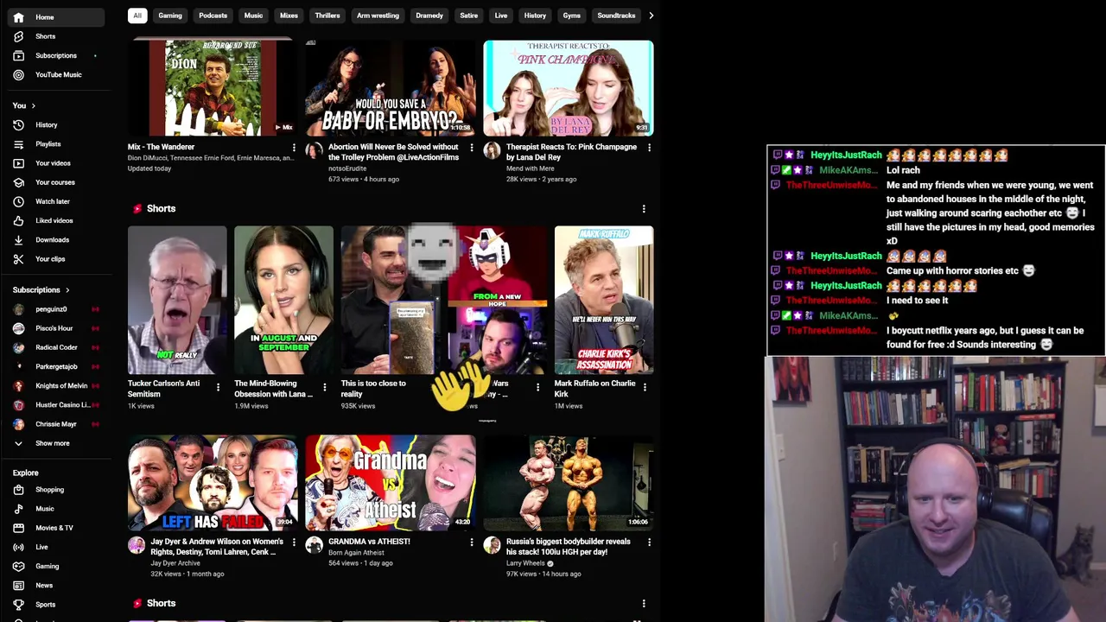Click 'Lol rach' chat message
This screenshot has height=622, width=1106.
(903, 170)
